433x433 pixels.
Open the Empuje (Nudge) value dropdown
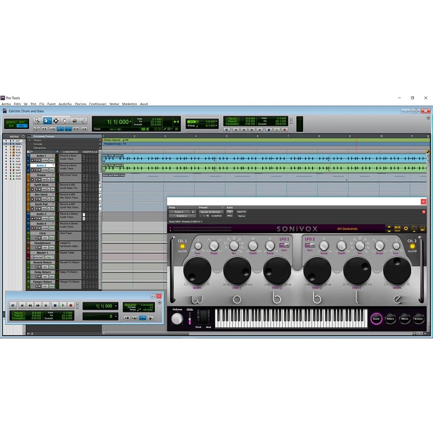click(216, 126)
